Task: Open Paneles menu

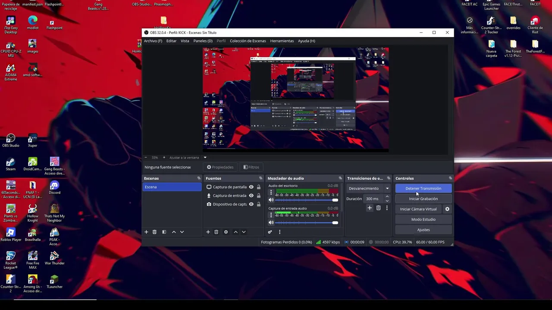Action: [x=203, y=41]
